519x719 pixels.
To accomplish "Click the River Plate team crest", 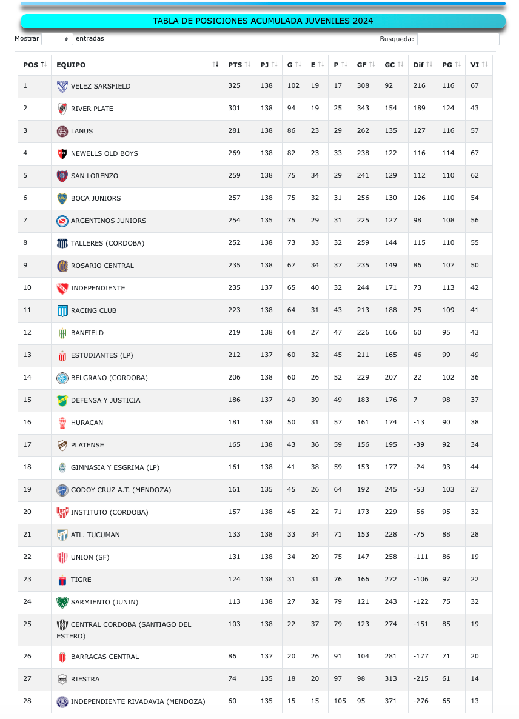I will coord(62,109).
